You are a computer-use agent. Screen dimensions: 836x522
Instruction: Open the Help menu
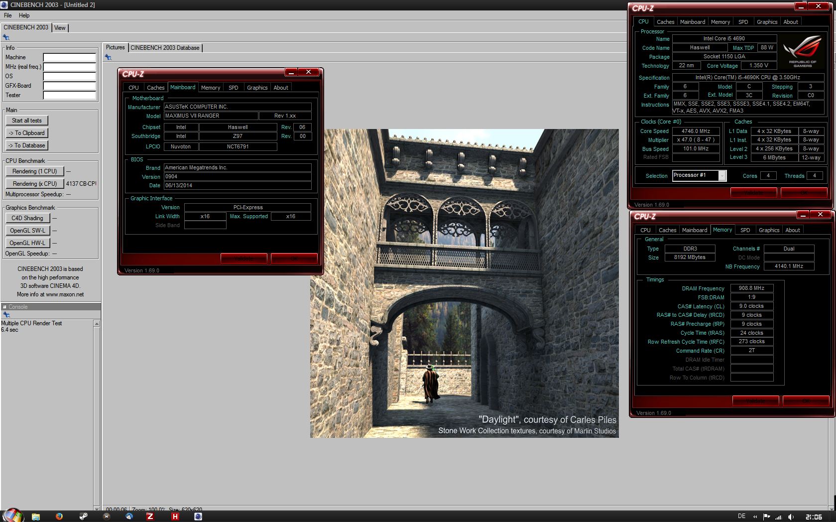[24, 15]
